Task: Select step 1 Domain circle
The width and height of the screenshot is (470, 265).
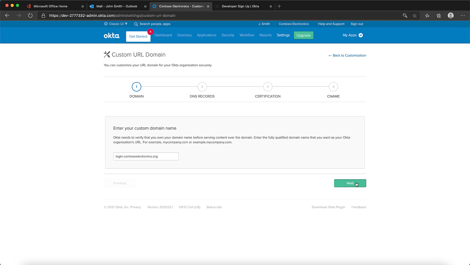Action: [x=136, y=87]
